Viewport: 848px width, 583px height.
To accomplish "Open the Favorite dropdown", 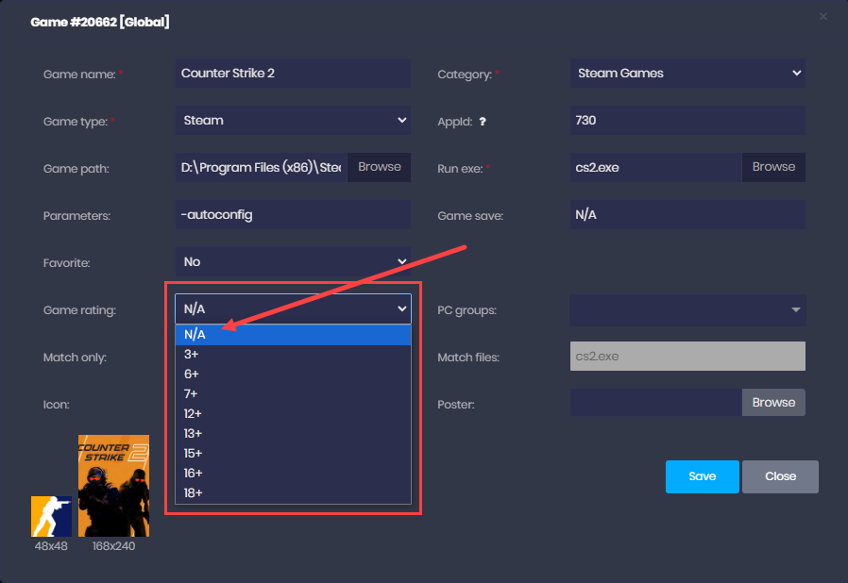I will coord(293,262).
